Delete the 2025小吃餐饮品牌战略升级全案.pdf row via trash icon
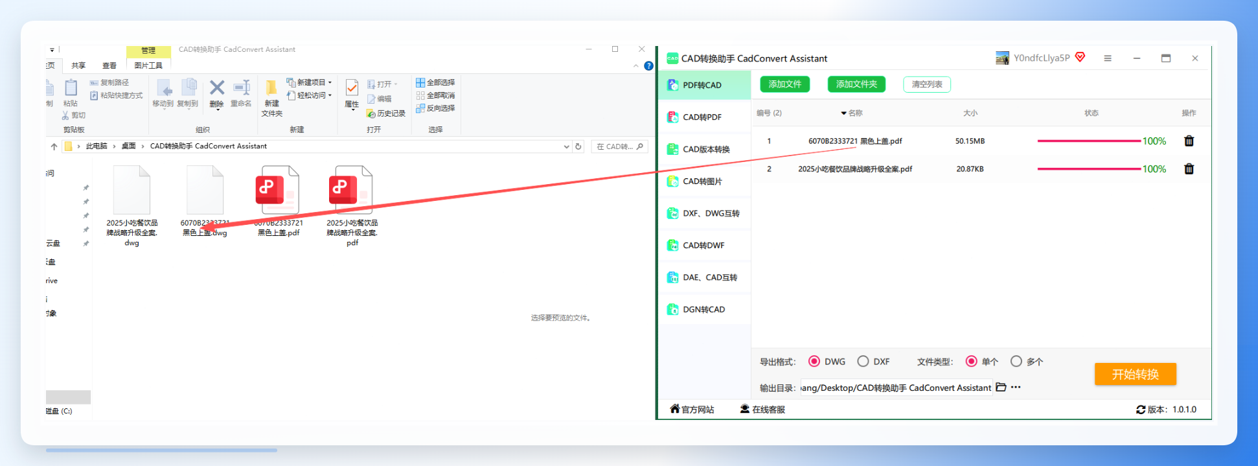 coord(1189,169)
